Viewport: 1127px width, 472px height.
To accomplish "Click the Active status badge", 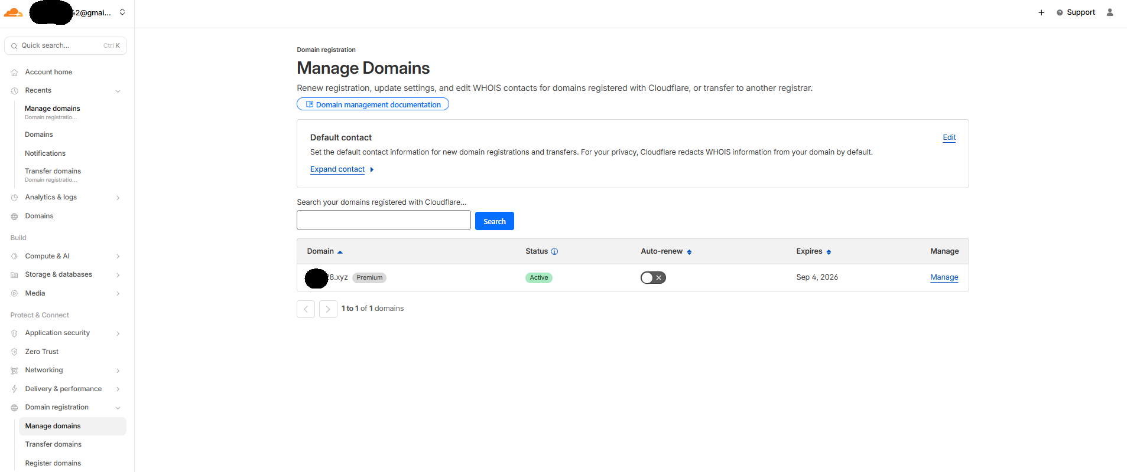I will click(x=539, y=278).
